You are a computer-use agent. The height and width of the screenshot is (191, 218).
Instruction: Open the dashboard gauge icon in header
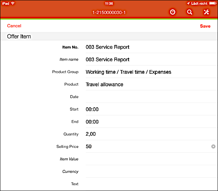[173, 12]
